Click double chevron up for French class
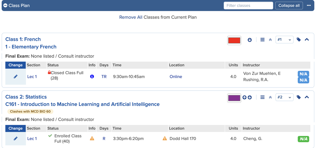316x148 pixels. tap(271, 40)
